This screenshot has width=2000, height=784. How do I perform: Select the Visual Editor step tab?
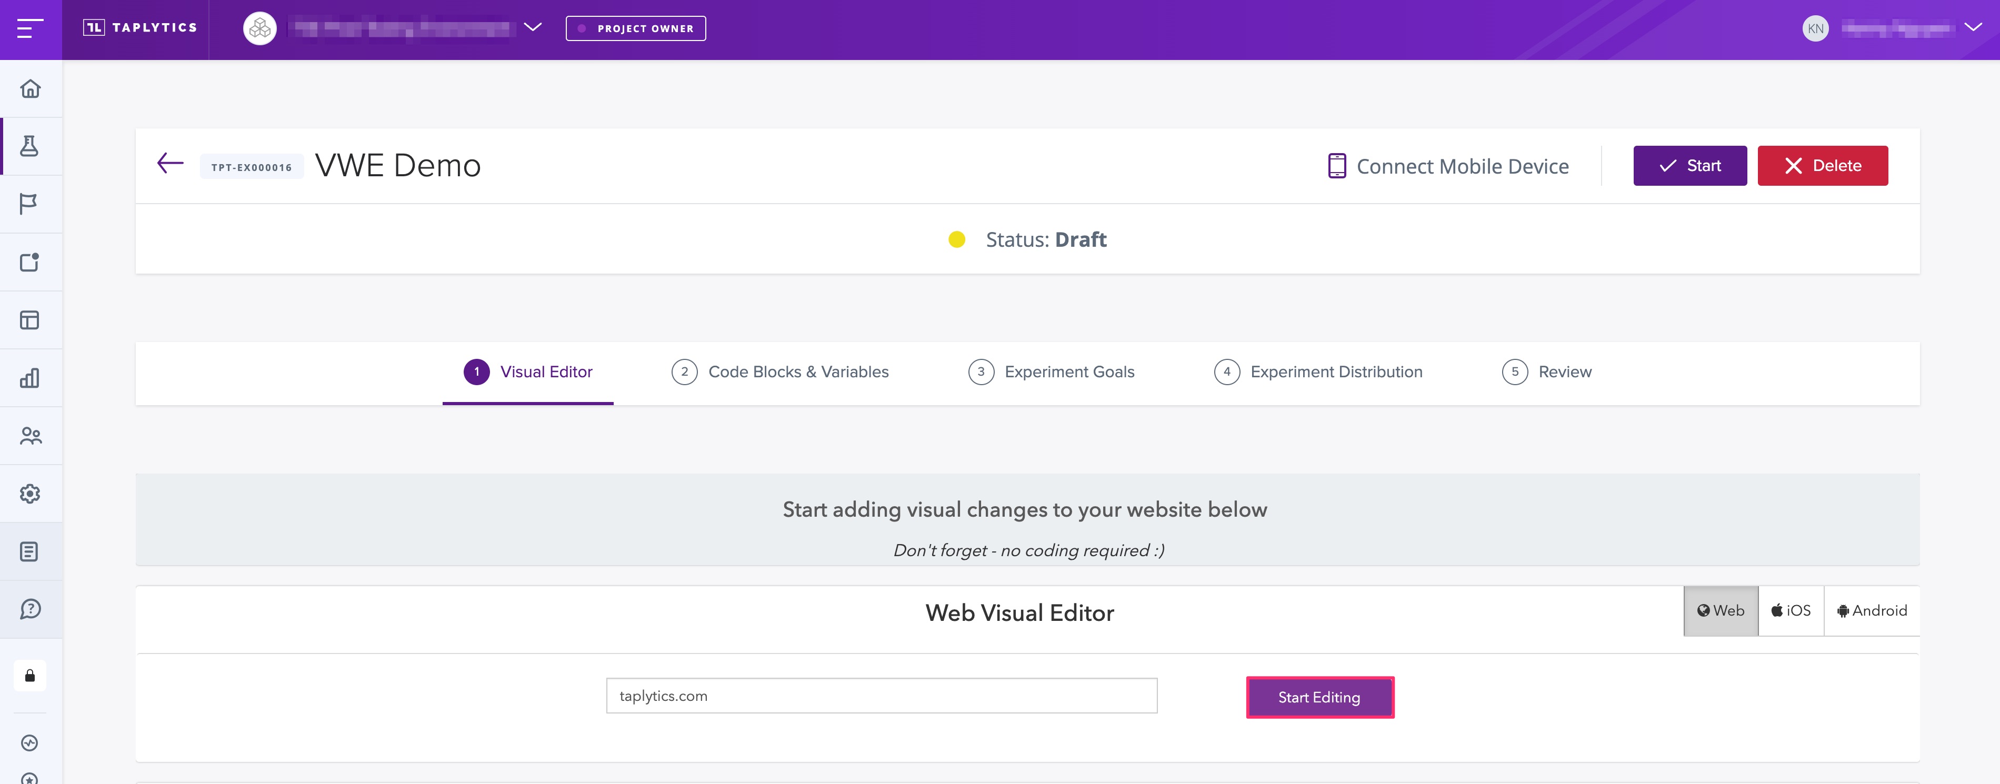(x=528, y=372)
